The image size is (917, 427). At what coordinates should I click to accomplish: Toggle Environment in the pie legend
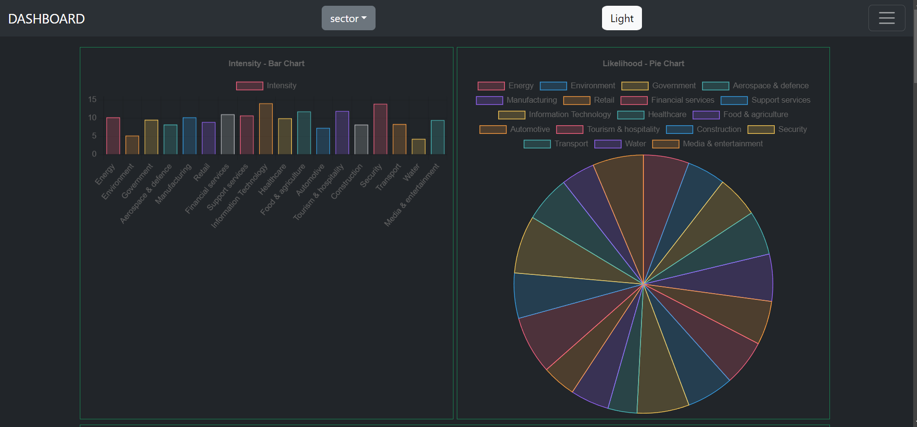[578, 85]
